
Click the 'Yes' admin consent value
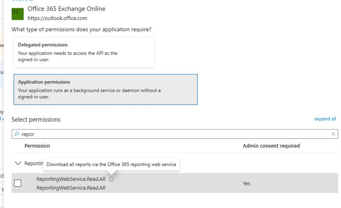pyautogui.click(x=246, y=183)
